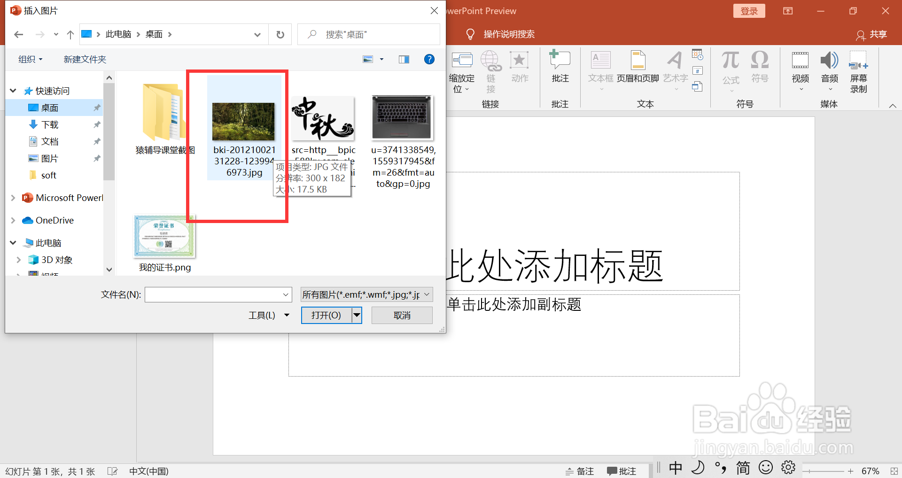Insert a 符号 symbol
The height and width of the screenshot is (478, 902).
click(x=760, y=67)
